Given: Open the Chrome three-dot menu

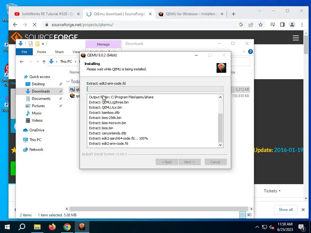Looking at the screenshot, I should [x=302, y=25].
